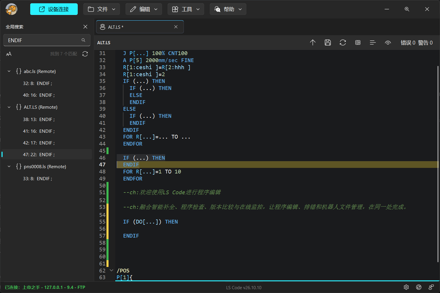Viewport: 440px width, 293px height.
Task: Open search result 32: 8: ENDIF
Action: click(47, 84)
